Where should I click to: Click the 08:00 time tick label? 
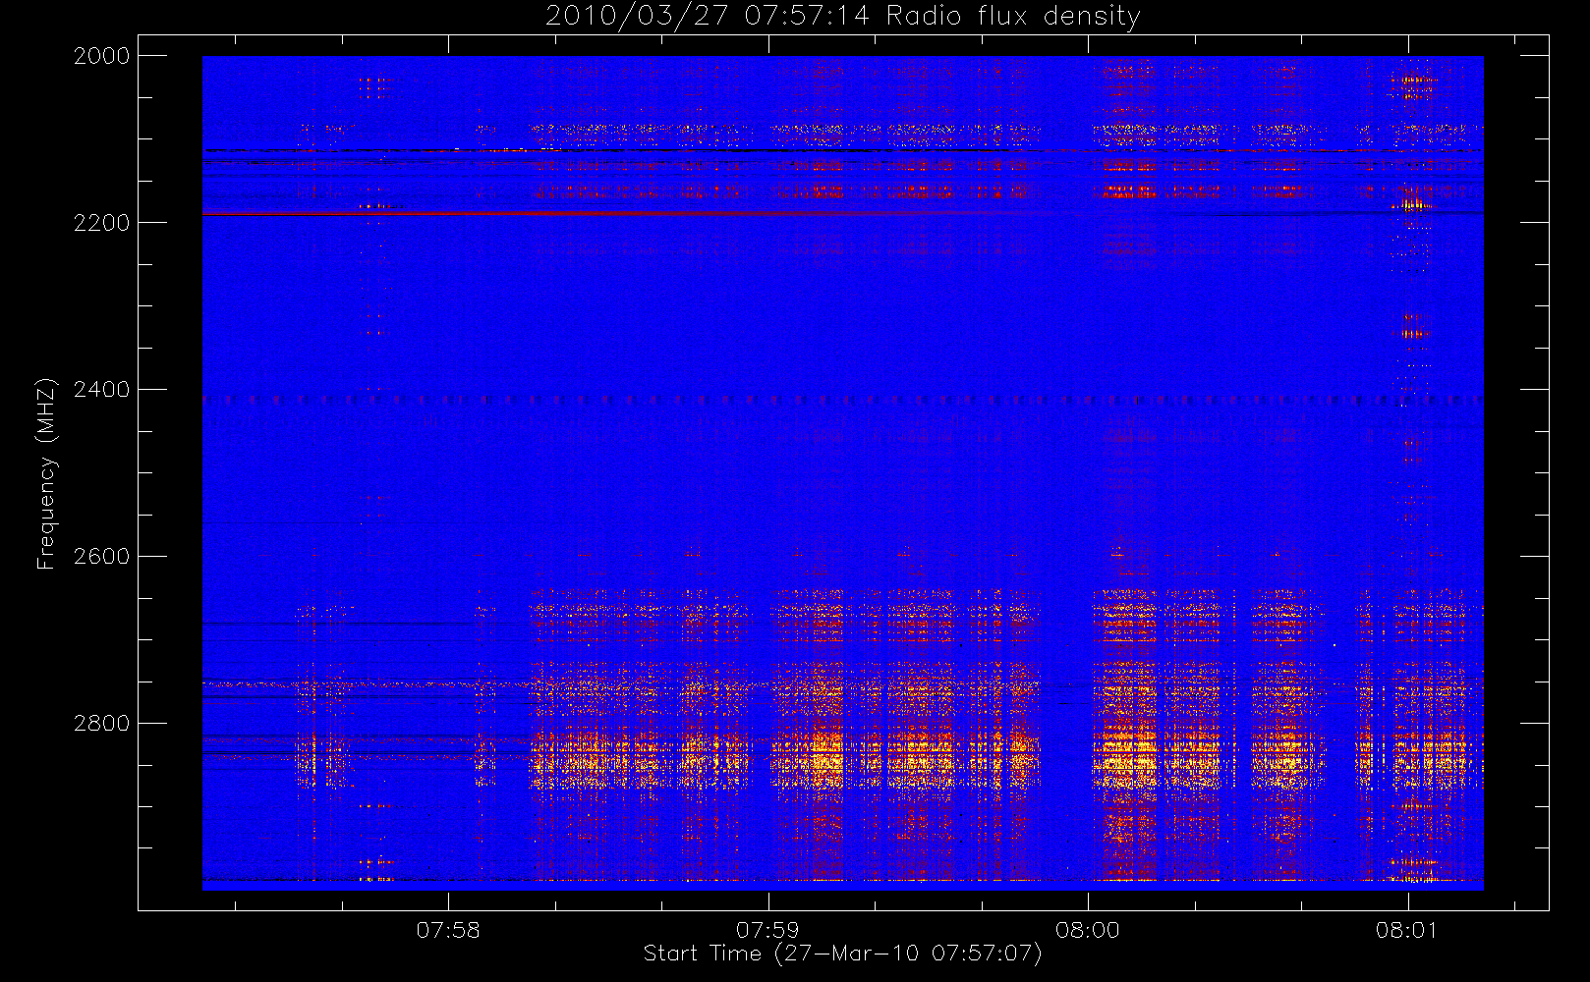1088,930
